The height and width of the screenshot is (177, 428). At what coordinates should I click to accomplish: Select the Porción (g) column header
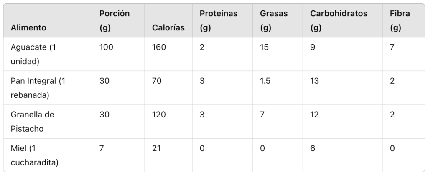(114, 21)
